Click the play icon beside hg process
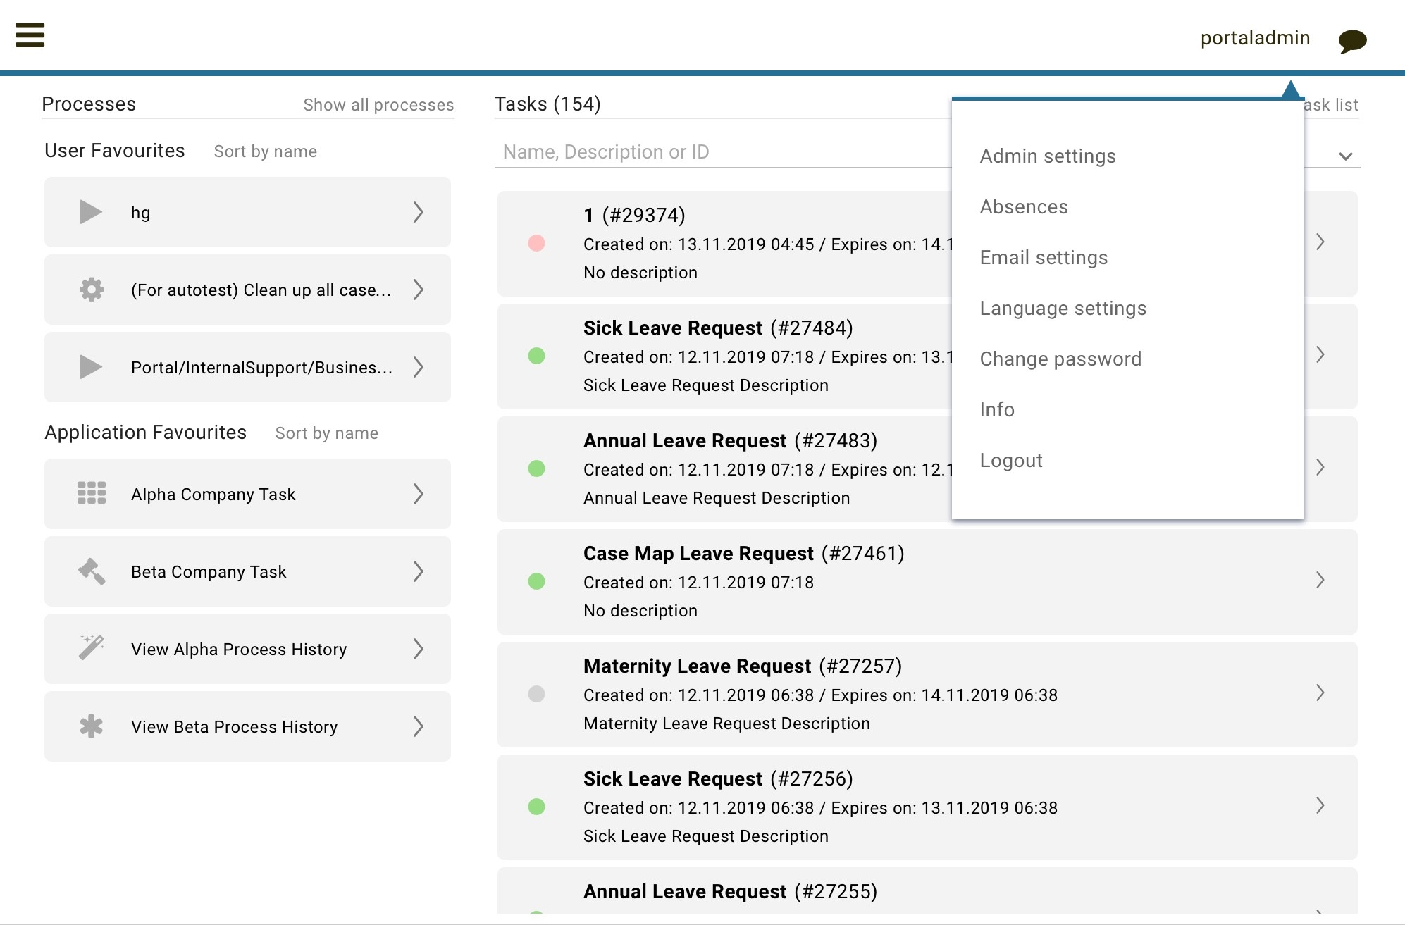Image resolution: width=1405 pixels, height=925 pixels. click(91, 212)
